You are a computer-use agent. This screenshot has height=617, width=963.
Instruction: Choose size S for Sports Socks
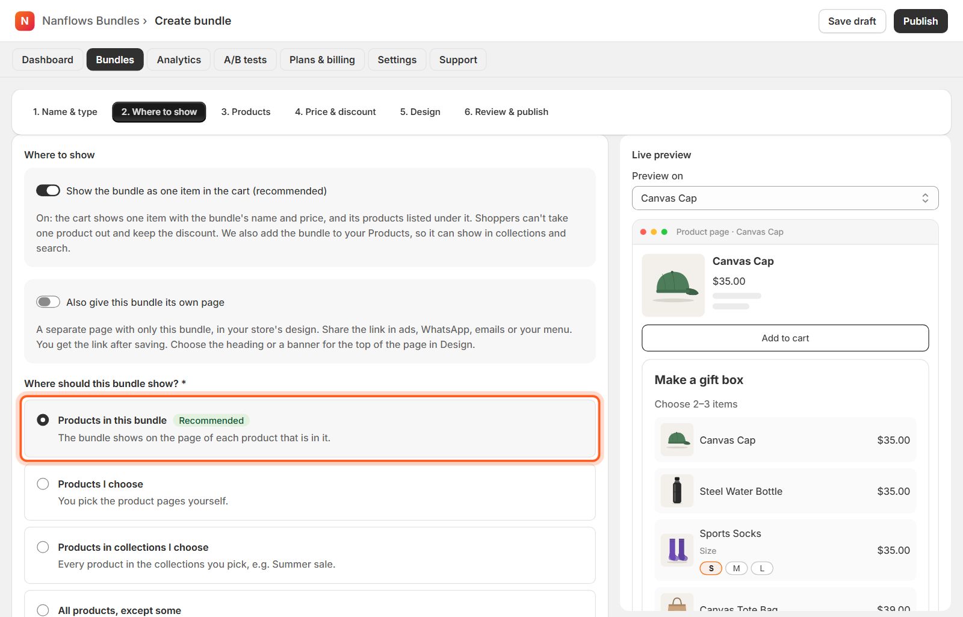(x=711, y=568)
